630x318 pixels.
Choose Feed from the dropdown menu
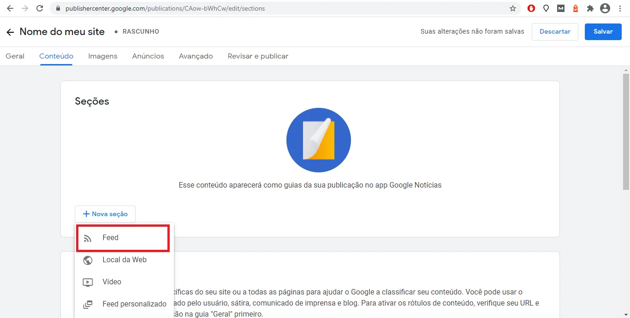click(123, 238)
